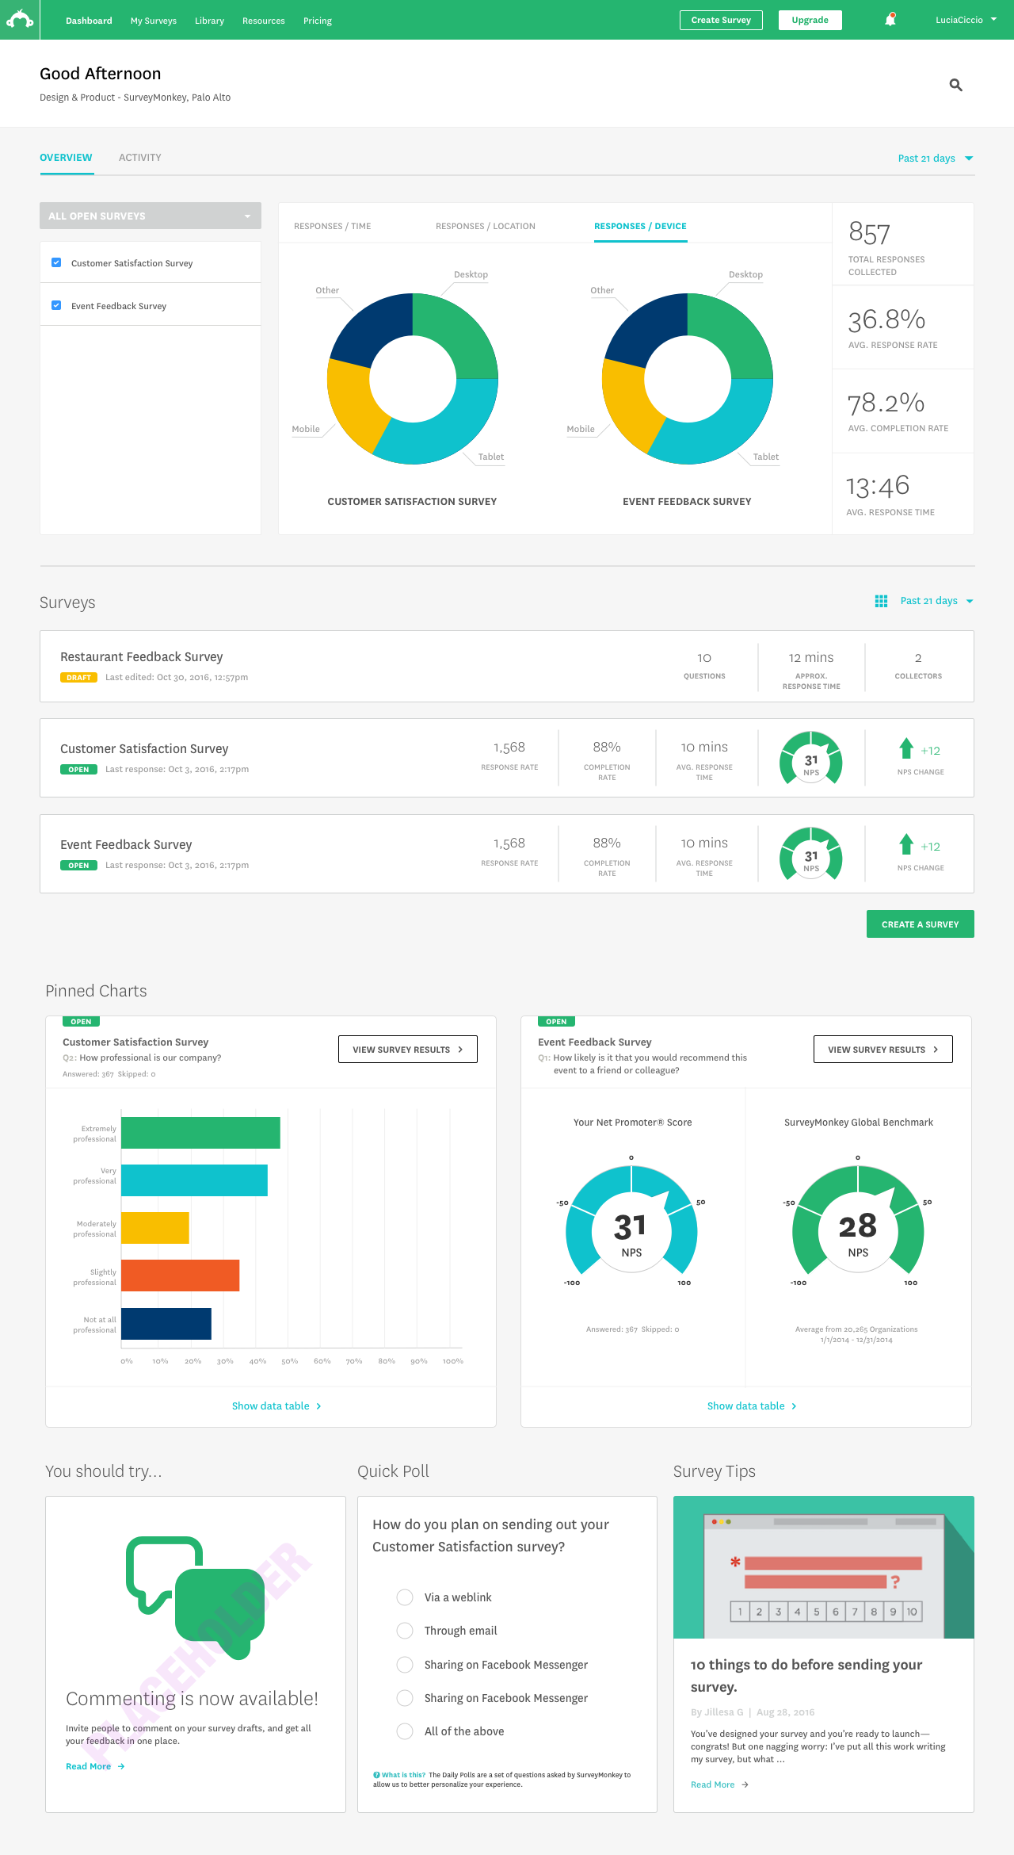Open Event Feedback Survey row title
Viewport: 1014px width, 1855px height.
pyautogui.click(x=126, y=844)
